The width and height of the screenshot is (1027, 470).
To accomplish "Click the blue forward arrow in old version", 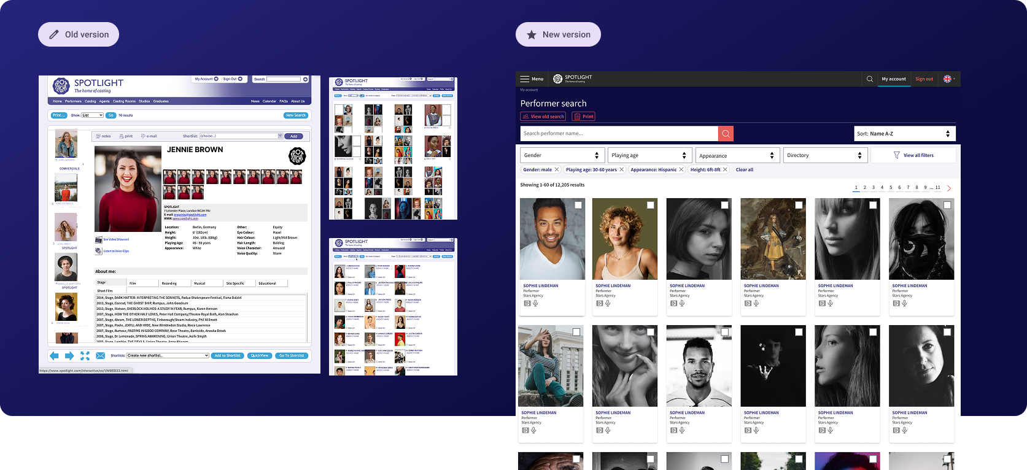I will (x=69, y=356).
